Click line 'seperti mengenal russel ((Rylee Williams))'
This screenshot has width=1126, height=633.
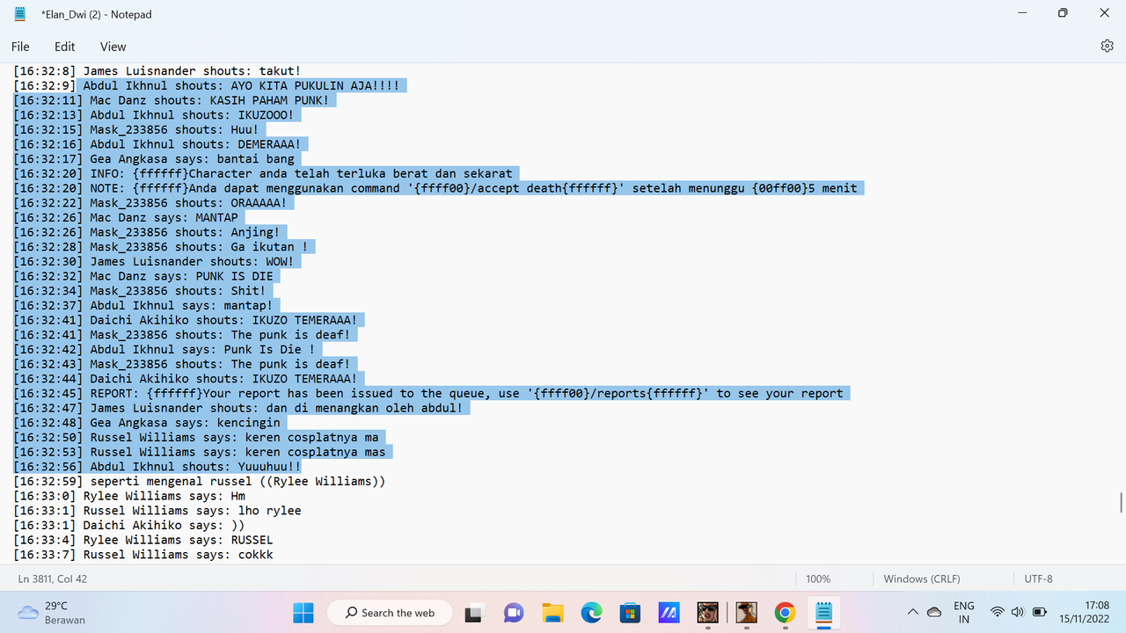click(199, 481)
